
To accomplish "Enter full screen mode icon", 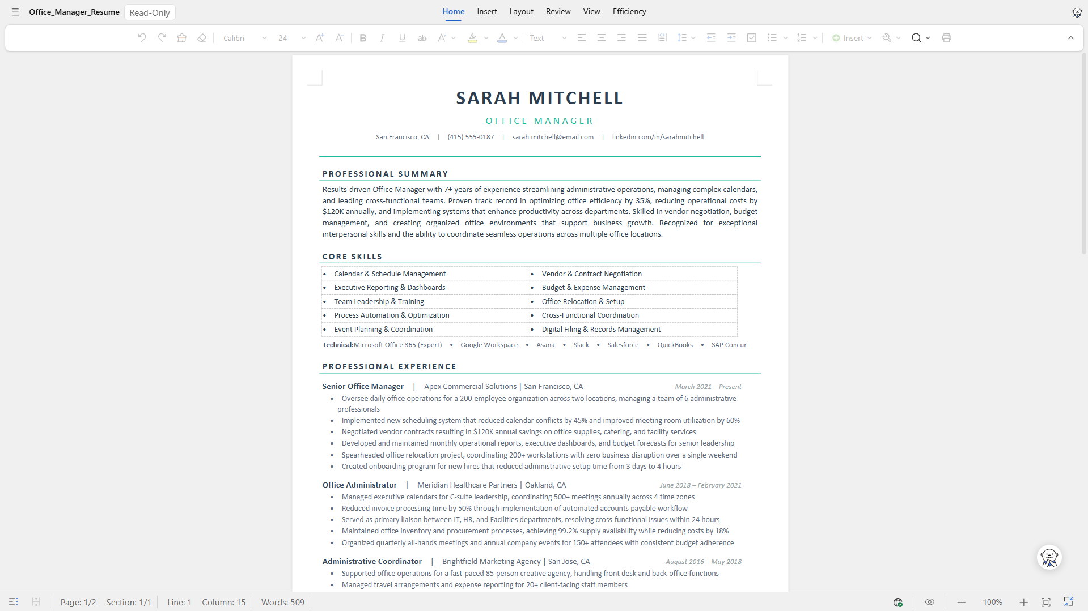I will pos(1069,602).
